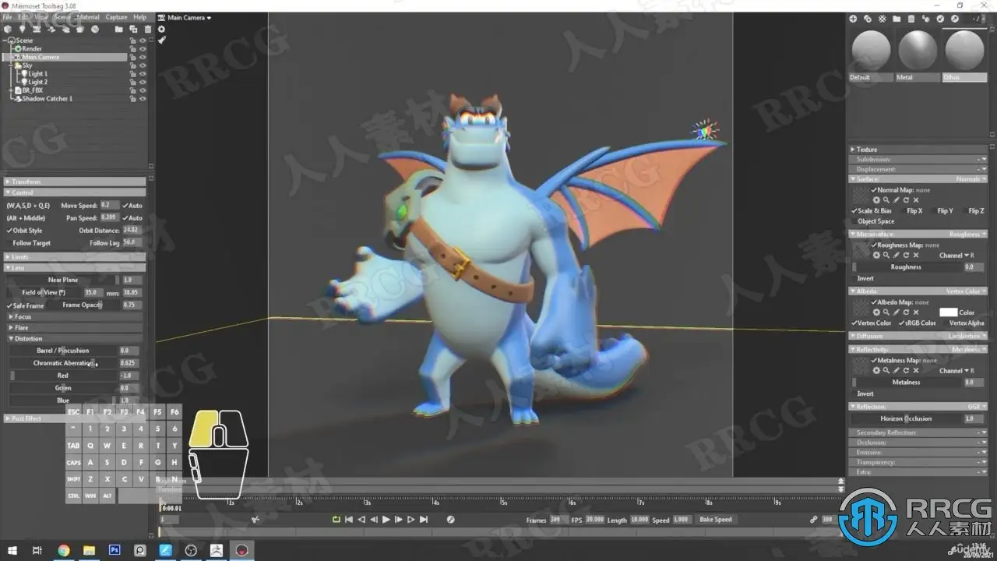Expand the Transform section
Screen dimensions: 997x561
click(x=75, y=182)
